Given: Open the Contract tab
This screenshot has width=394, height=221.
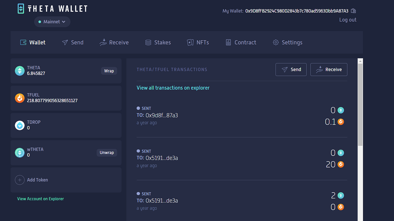Looking at the screenshot, I should [x=241, y=42].
